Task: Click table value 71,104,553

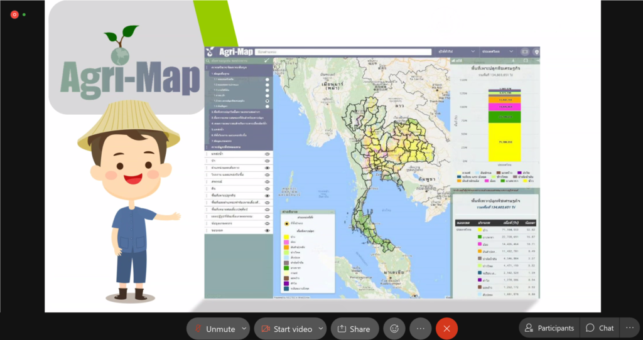Action: 510,230
